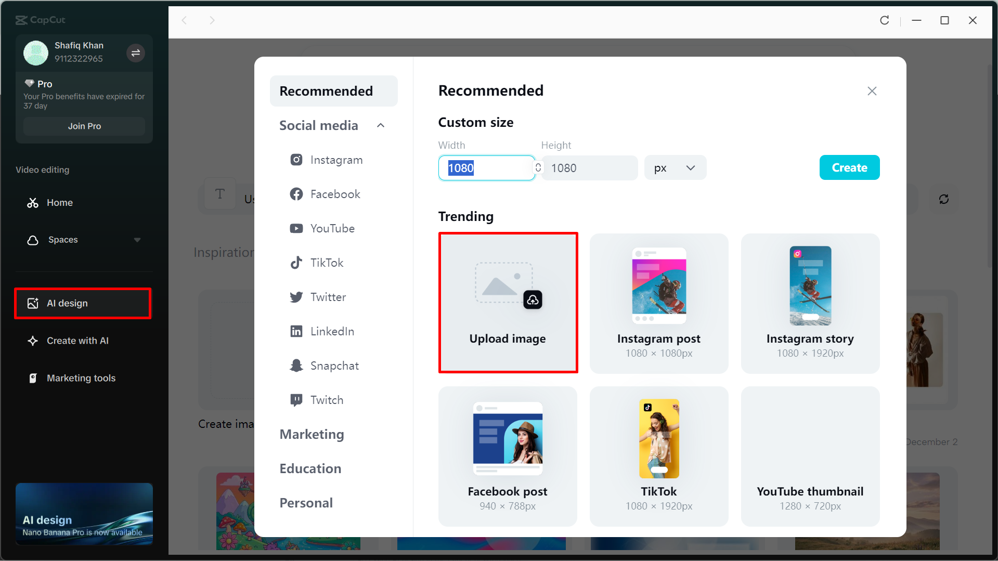This screenshot has height=561, width=998.
Task: Select the Snapchat preset
Action: click(x=334, y=366)
